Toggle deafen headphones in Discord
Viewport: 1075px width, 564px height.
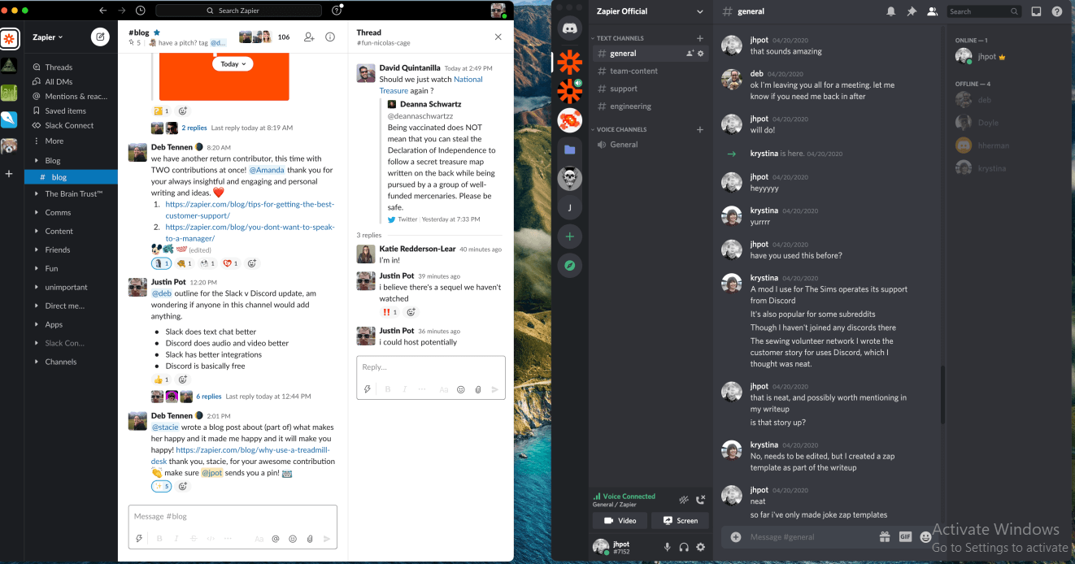684,547
